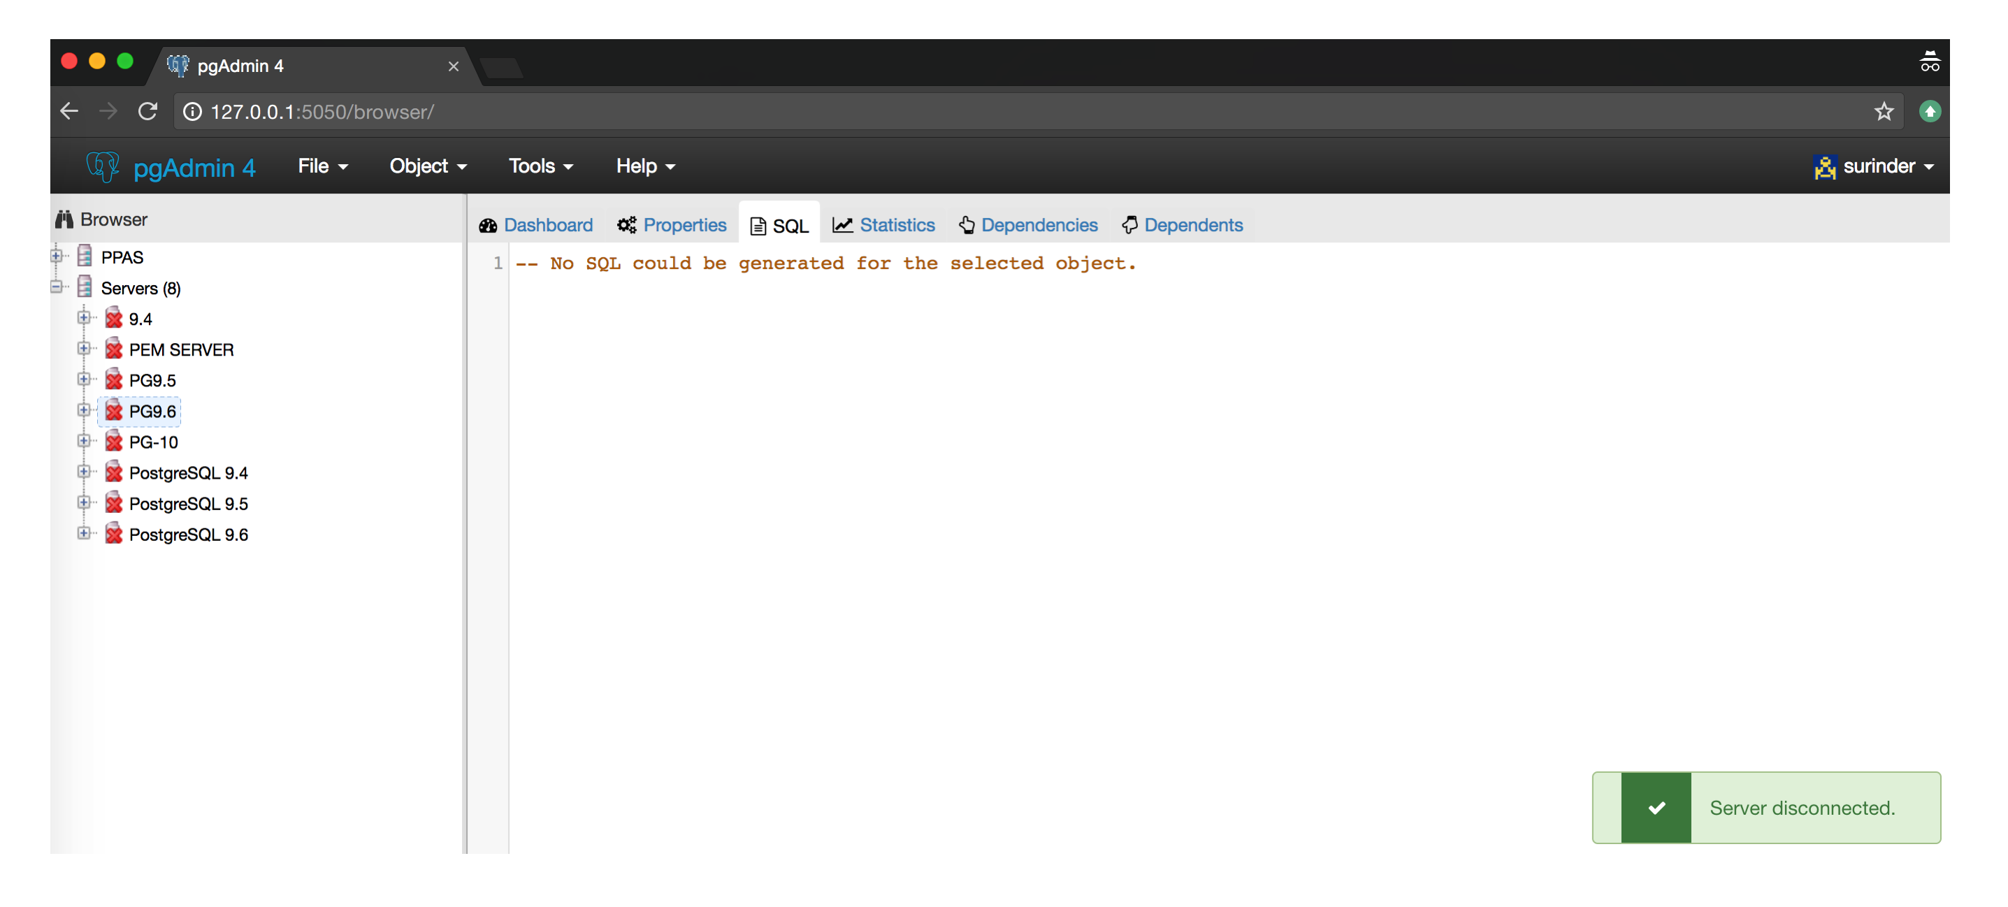Screen dimensions: 2008x907
Task: Expand the PG9.5 server node
Action: pos(83,379)
